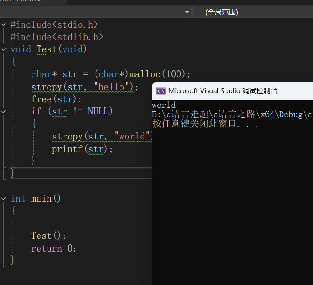Click the Test(); call inside main
Screen dimensions: 313x285
(48, 236)
